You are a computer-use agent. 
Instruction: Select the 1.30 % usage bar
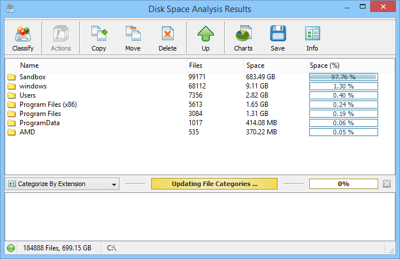pyautogui.click(x=344, y=86)
